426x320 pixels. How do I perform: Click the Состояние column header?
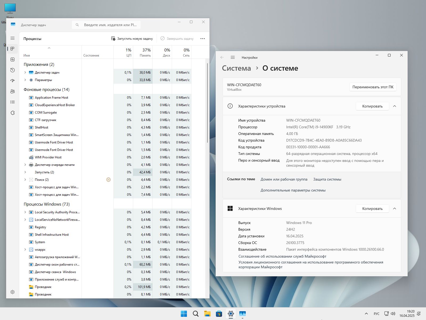[97, 52]
